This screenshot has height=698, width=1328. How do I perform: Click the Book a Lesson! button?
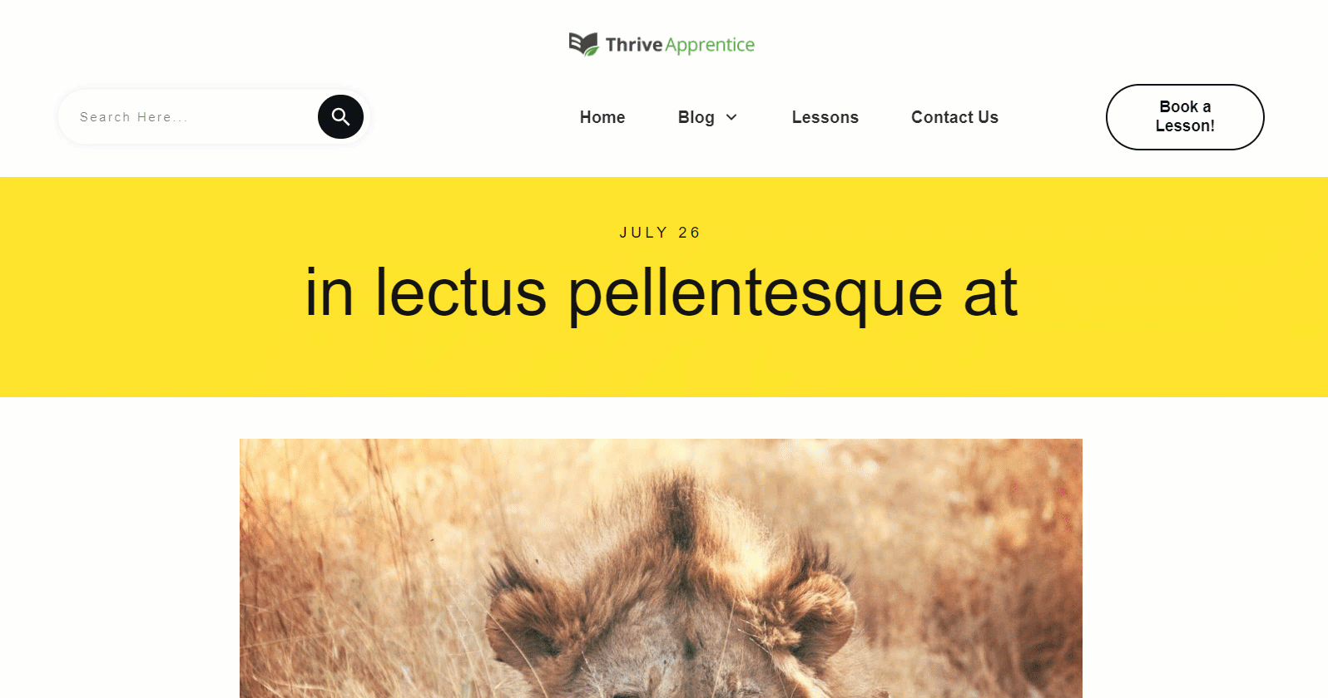pos(1185,117)
